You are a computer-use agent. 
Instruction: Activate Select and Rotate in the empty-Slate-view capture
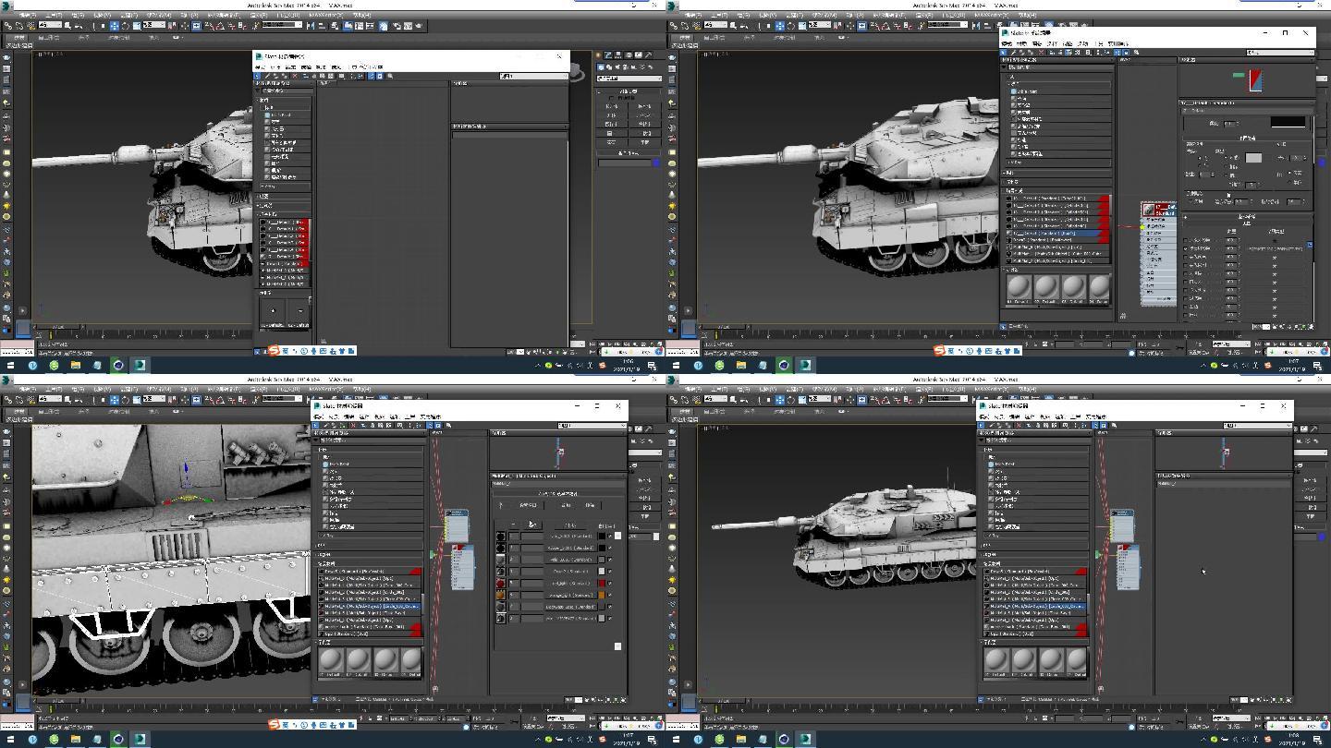coord(125,25)
